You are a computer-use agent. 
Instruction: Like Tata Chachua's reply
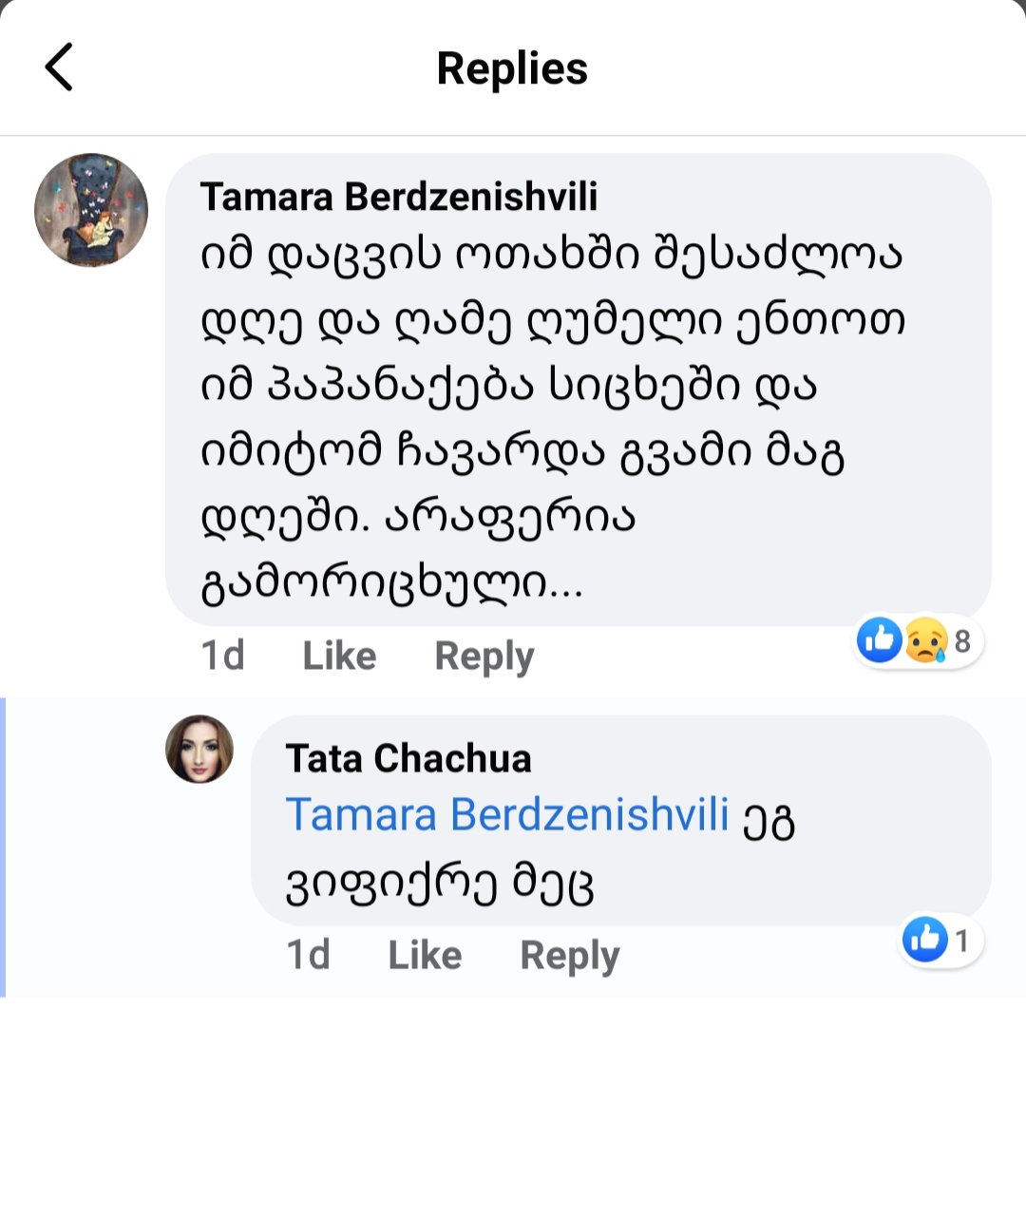425,955
